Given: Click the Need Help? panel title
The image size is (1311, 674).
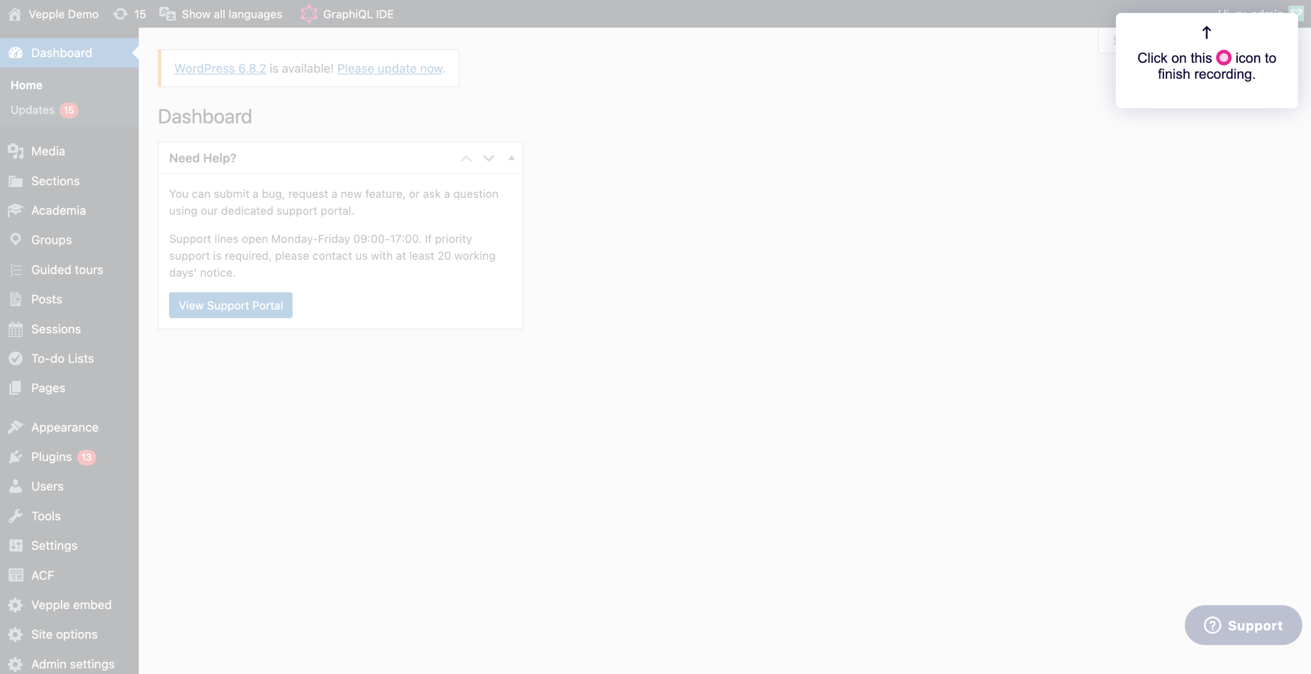Looking at the screenshot, I should tap(203, 158).
